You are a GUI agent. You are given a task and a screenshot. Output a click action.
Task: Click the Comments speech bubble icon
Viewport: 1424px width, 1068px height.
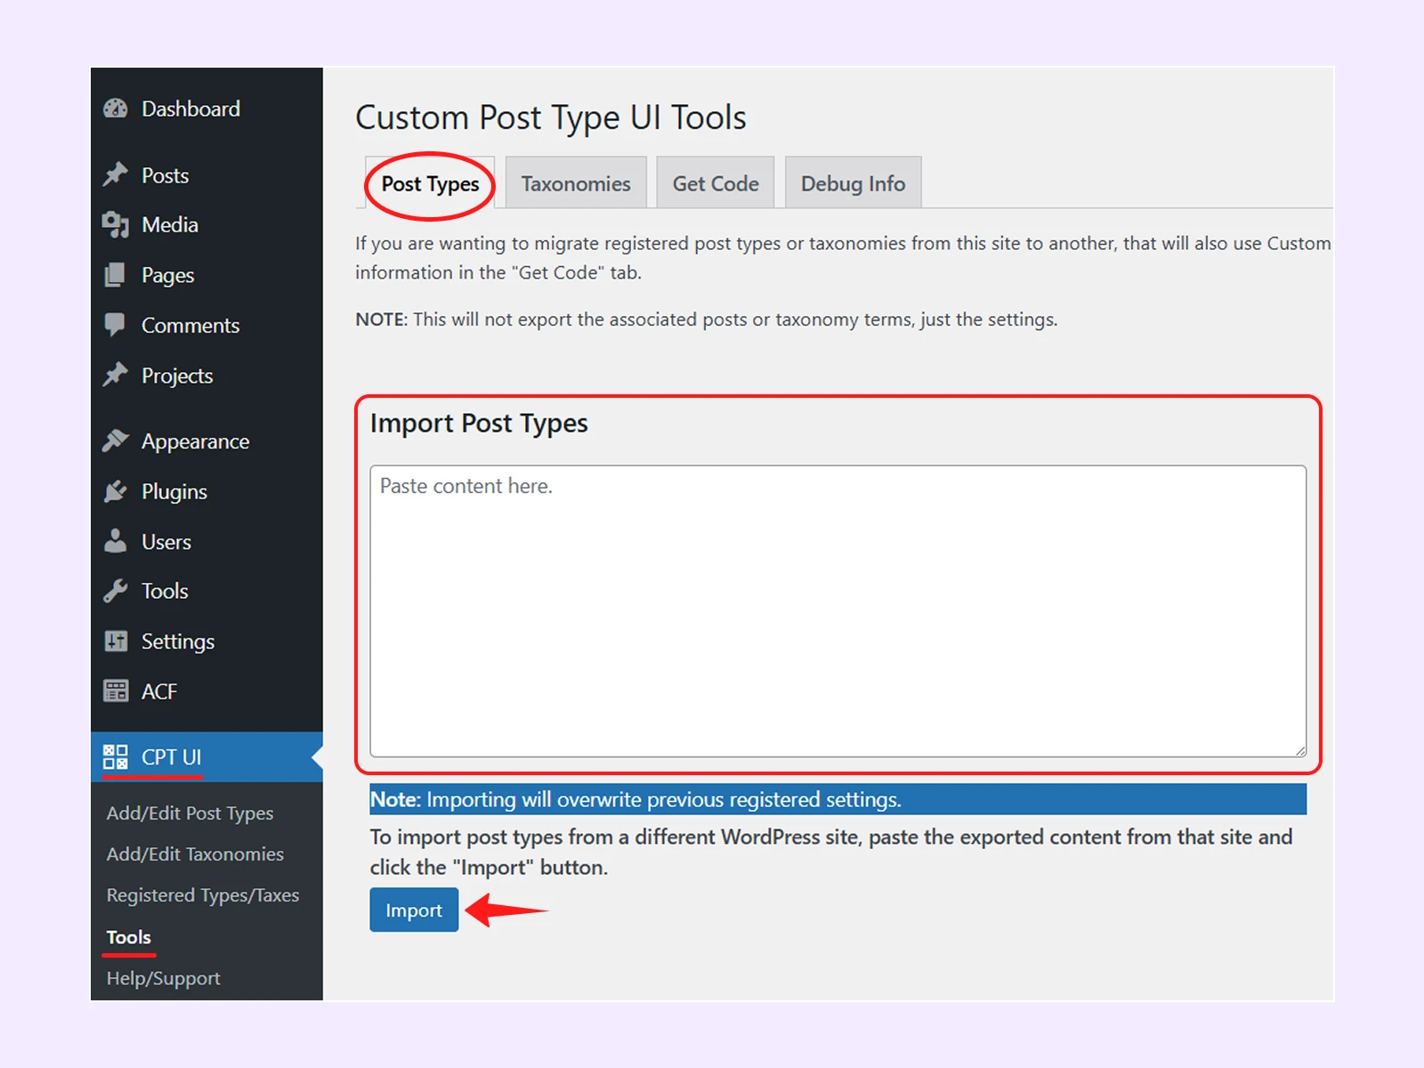pos(116,324)
